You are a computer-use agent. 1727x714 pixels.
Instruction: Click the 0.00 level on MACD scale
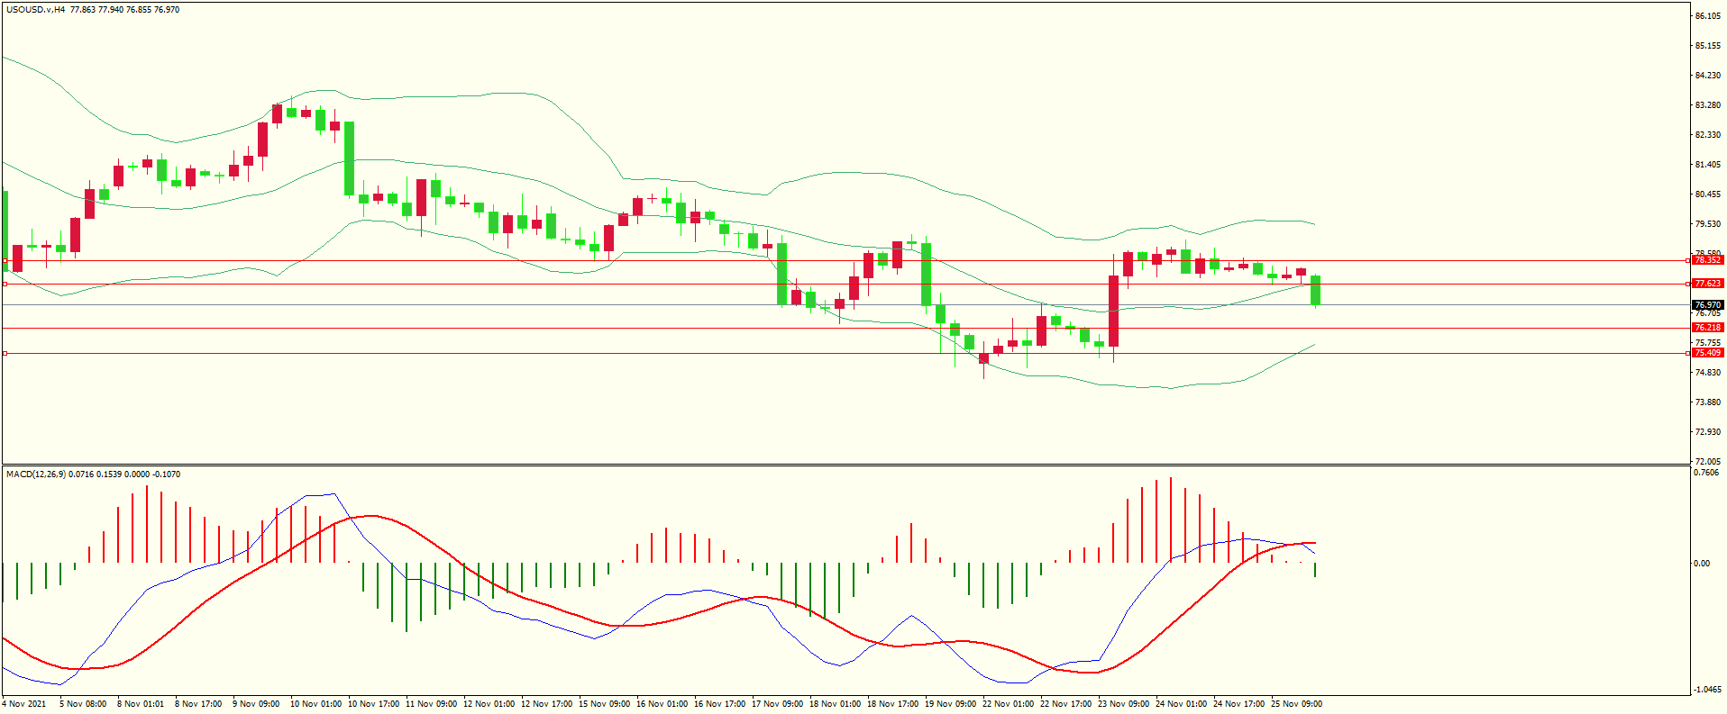click(1702, 564)
